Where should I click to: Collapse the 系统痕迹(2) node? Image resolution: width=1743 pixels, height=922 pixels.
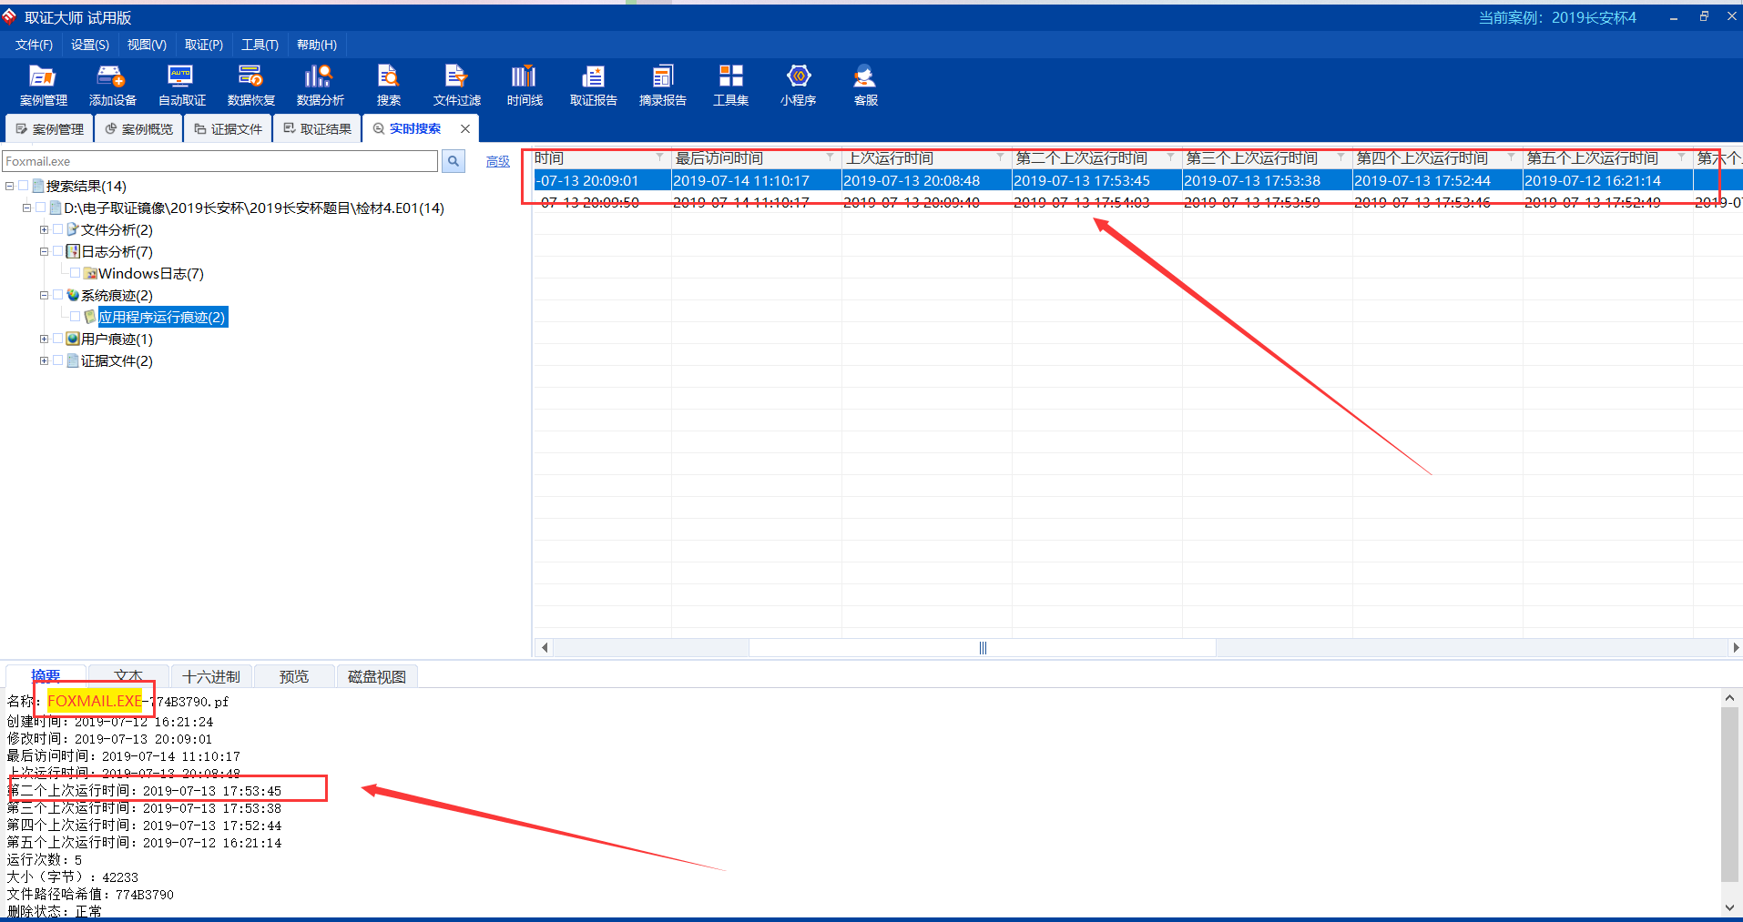[44, 295]
